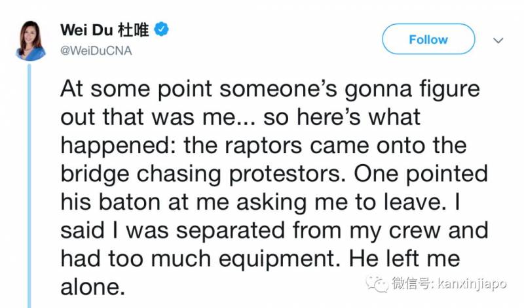Click the WeChat logo in the watermark
Screen dimensions: 524x308
click(x=379, y=284)
